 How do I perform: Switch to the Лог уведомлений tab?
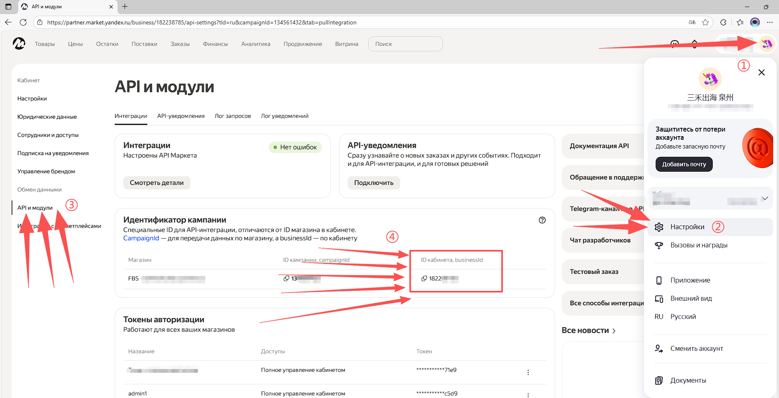[285, 116]
